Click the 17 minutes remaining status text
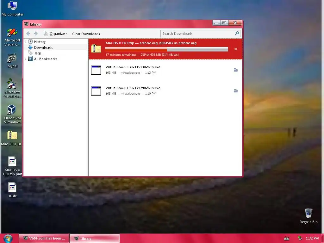Screen dimensions: 324x243 (x=142, y=54)
